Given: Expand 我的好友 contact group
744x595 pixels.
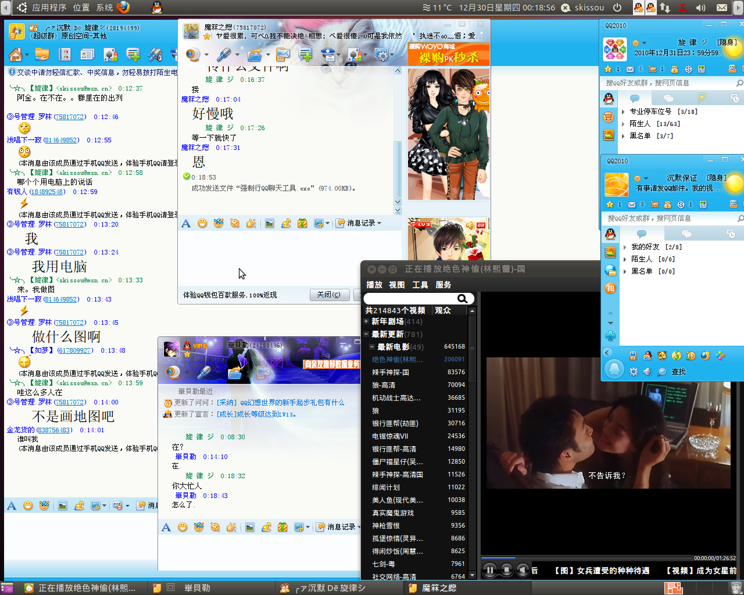Looking at the screenshot, I should 625,247.
